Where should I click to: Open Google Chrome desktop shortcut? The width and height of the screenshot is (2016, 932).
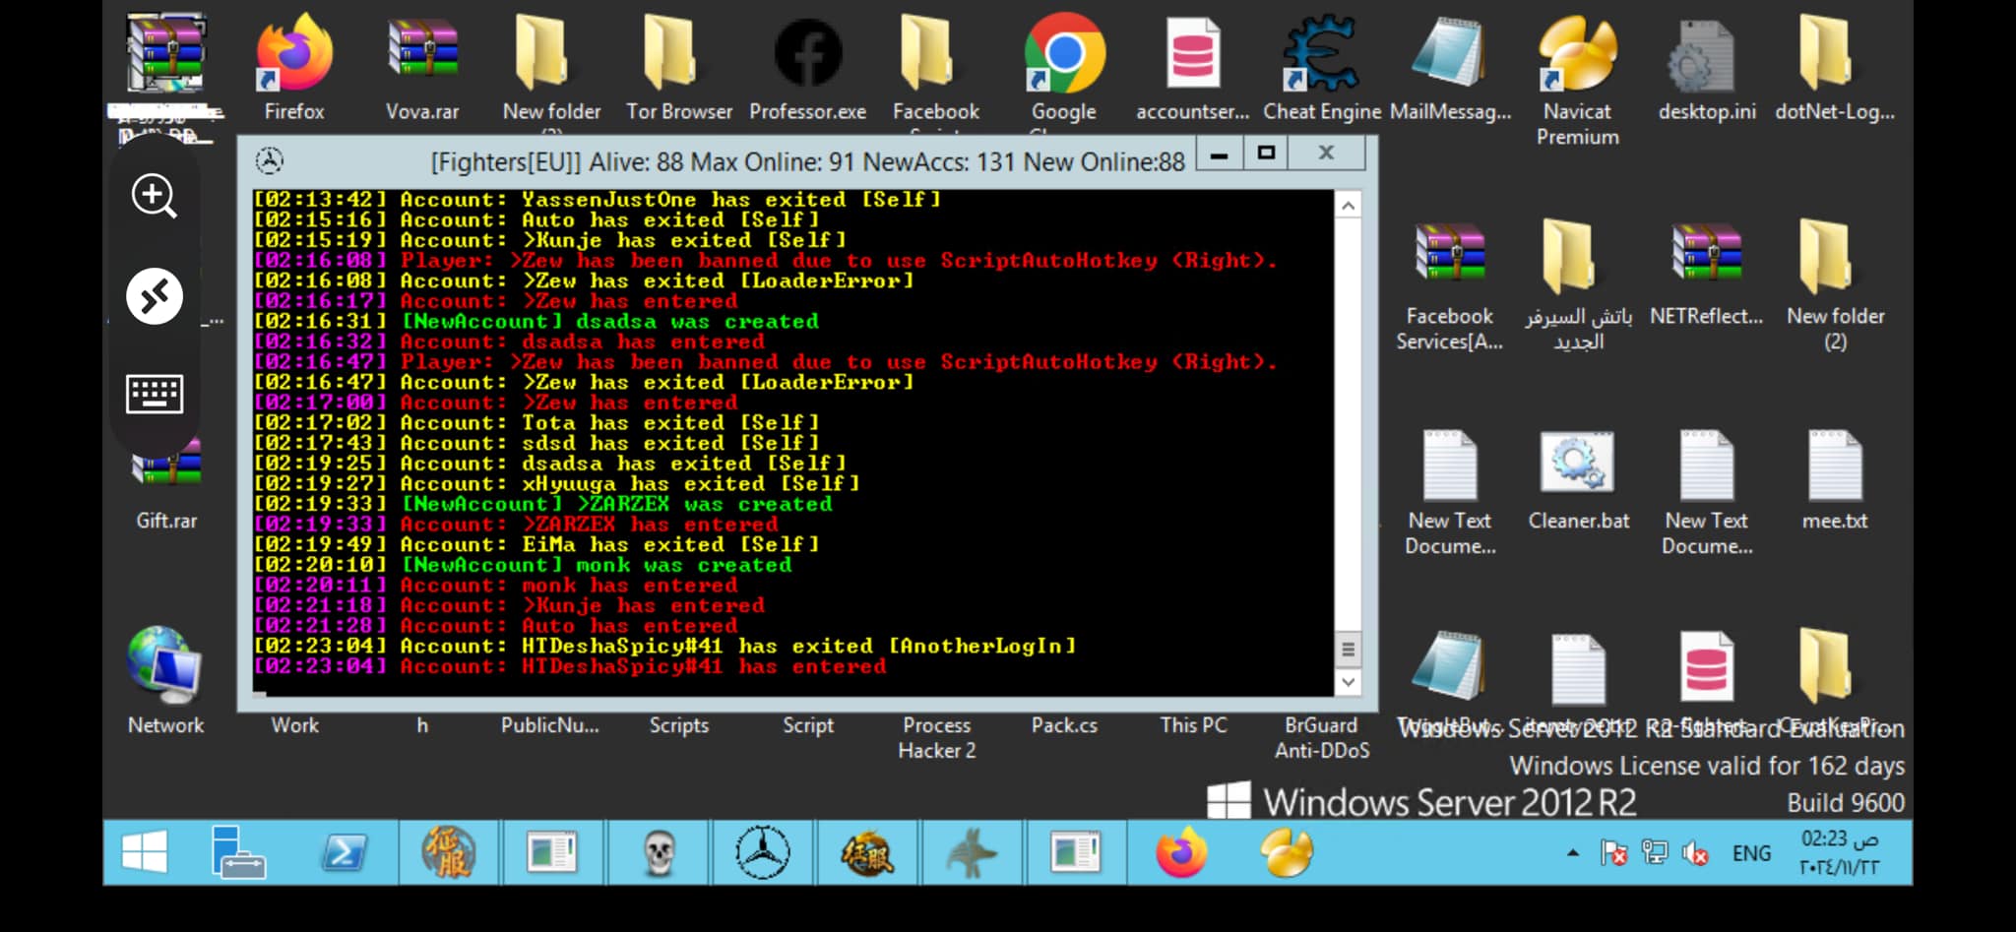(1064, 69)
